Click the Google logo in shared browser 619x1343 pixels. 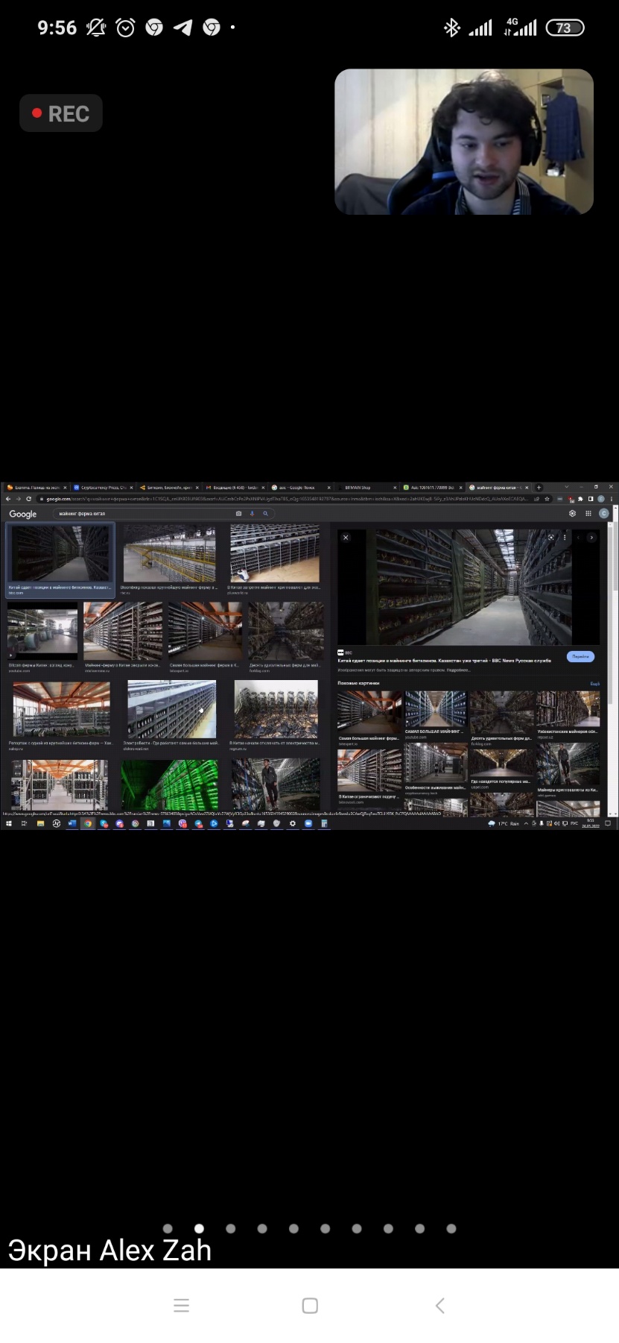click(x=22, y=514)
